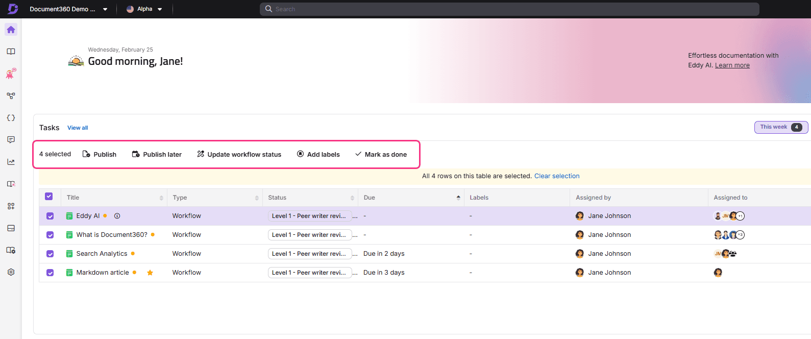Click the Document360 logo at top left
The image size is (811, 339).
[13, 9]
